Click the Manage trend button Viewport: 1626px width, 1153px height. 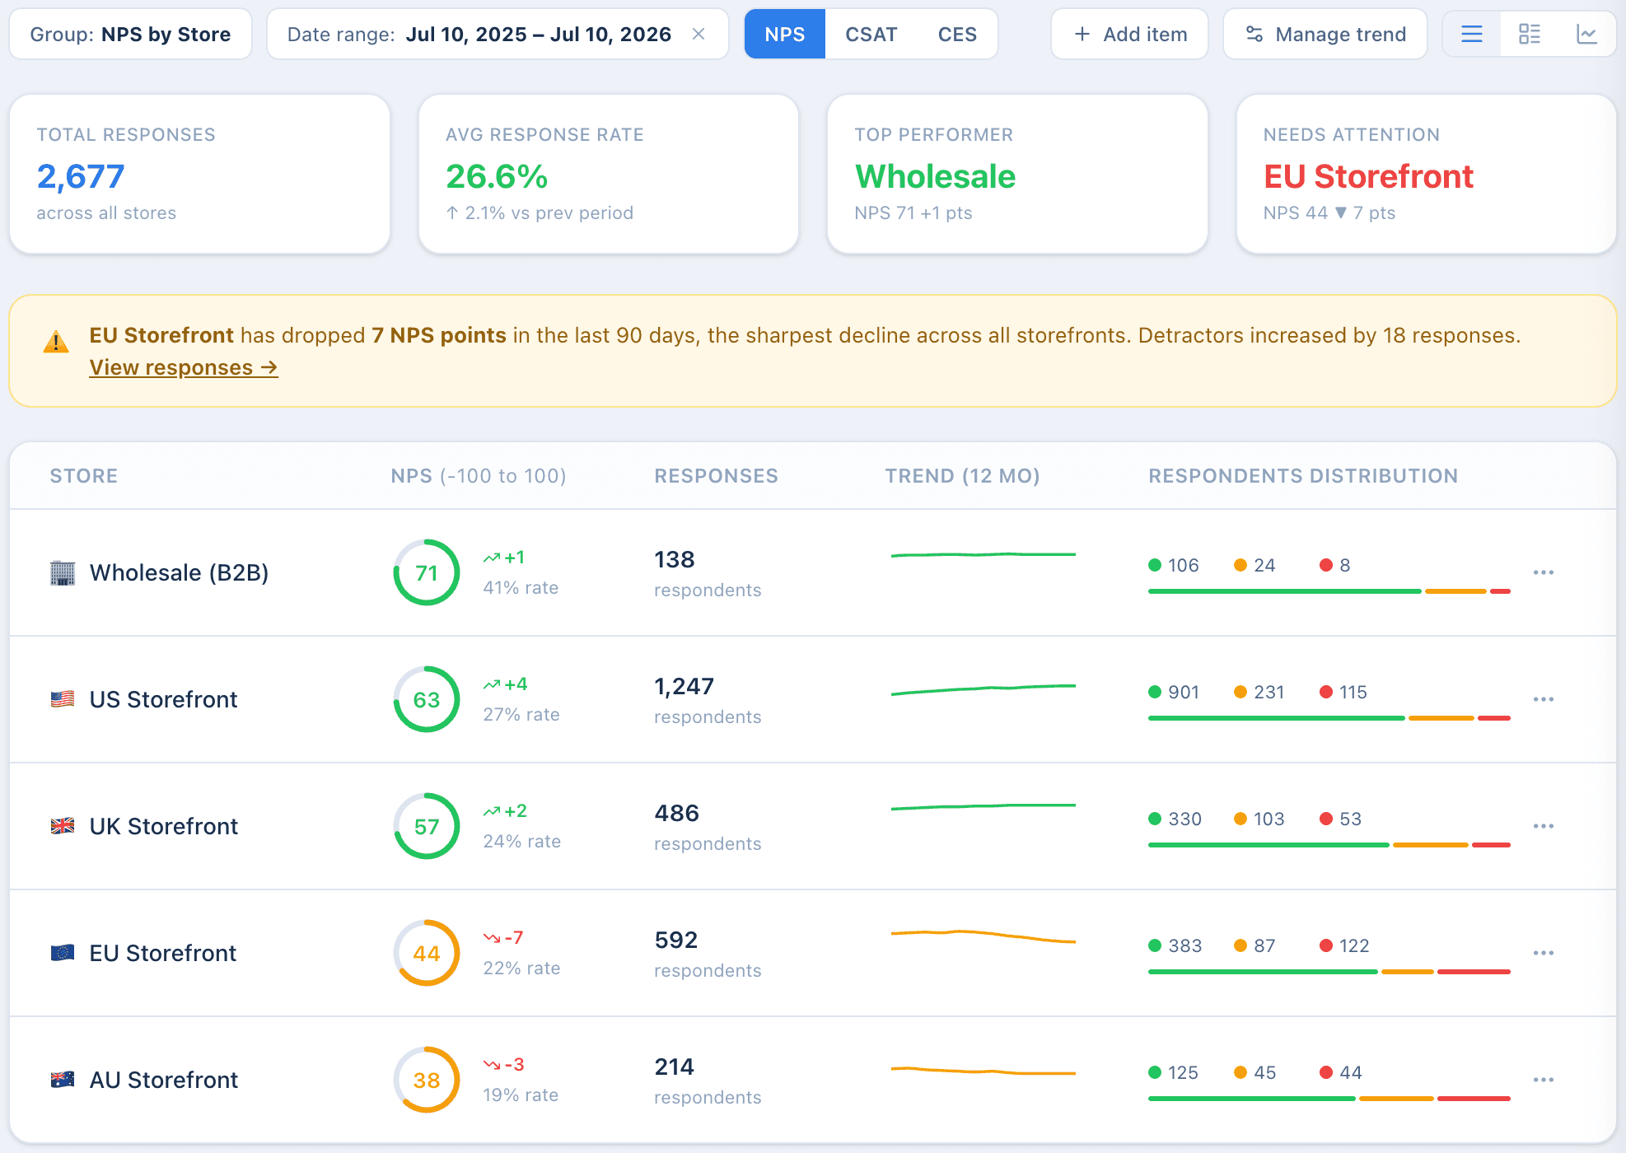(1325, 34)
